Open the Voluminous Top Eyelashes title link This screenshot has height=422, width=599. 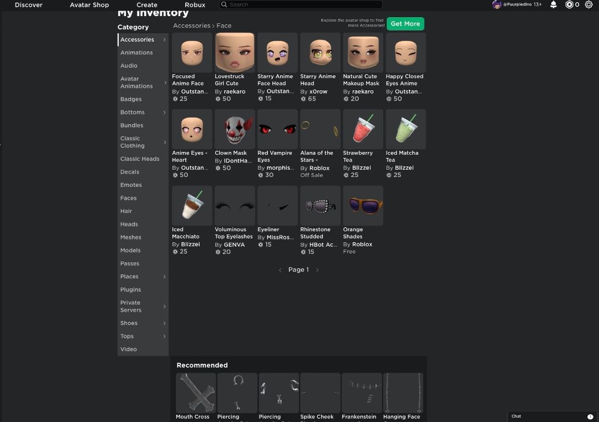point(234,233)
